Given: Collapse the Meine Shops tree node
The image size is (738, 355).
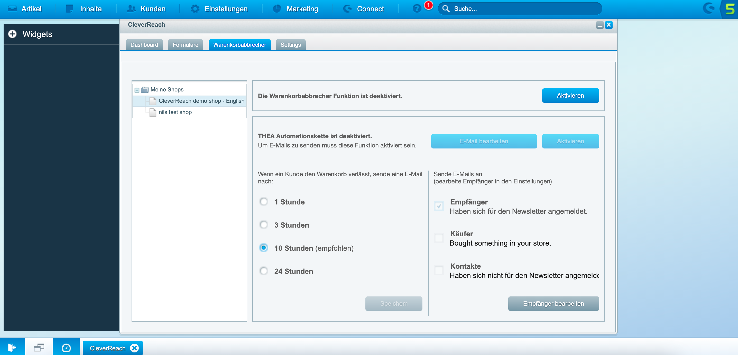Looking at the screenshot, I should (x=137, y=90).
